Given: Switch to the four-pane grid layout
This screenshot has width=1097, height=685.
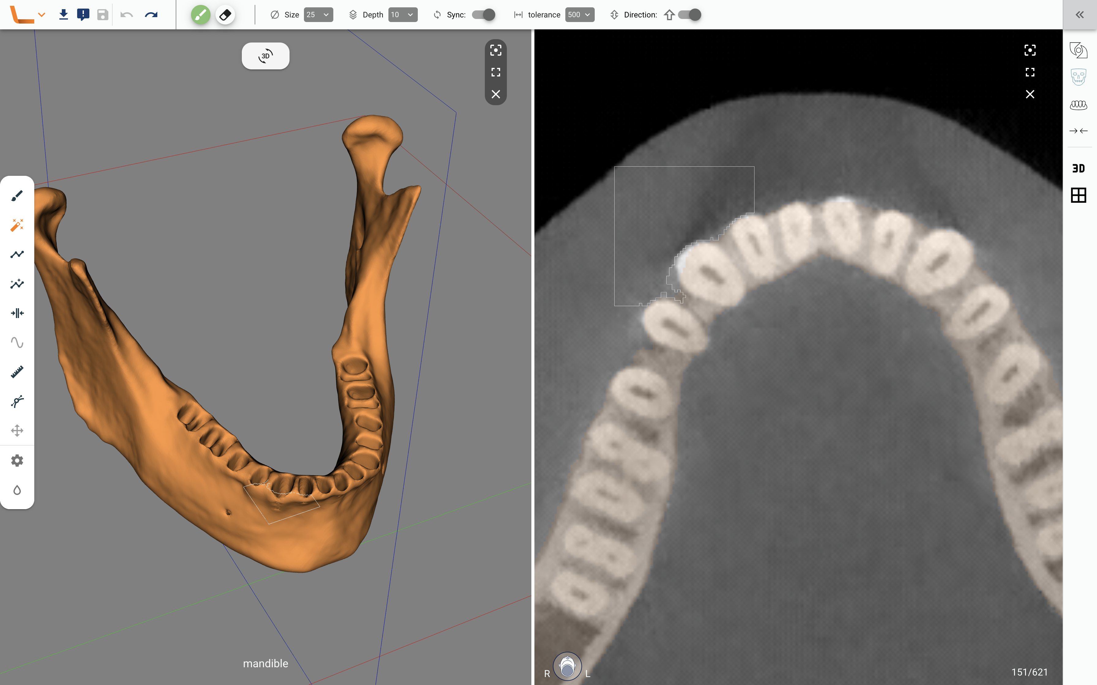Looking at the screenshot, I should pyautogui.click(x=1078, y=195).
